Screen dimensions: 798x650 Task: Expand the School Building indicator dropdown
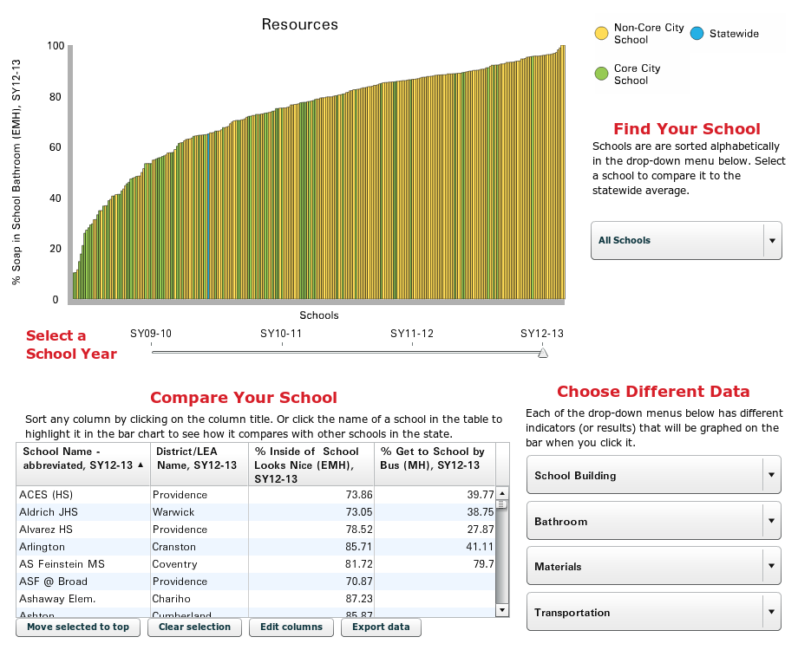click(653, 476)
